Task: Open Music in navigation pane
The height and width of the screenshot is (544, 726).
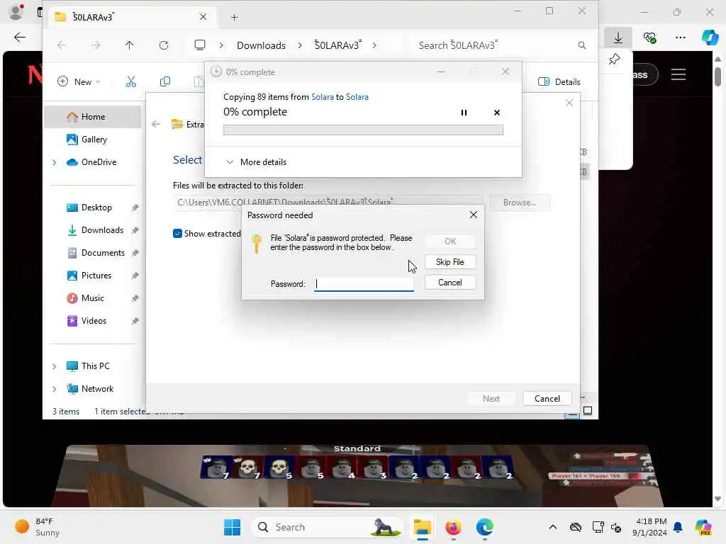Action: (x=93, y=298)
